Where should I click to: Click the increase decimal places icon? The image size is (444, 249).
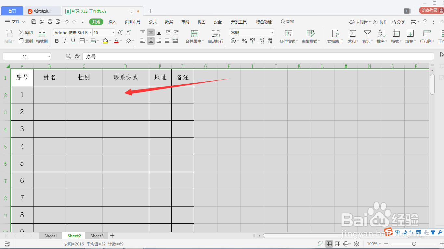(x=262, y=41)
